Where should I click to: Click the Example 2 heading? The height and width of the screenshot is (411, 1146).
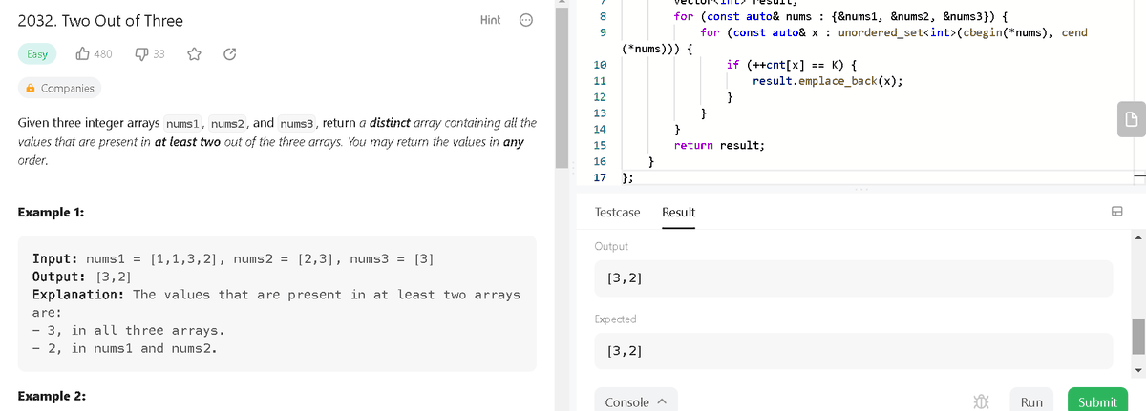point(53,395)
